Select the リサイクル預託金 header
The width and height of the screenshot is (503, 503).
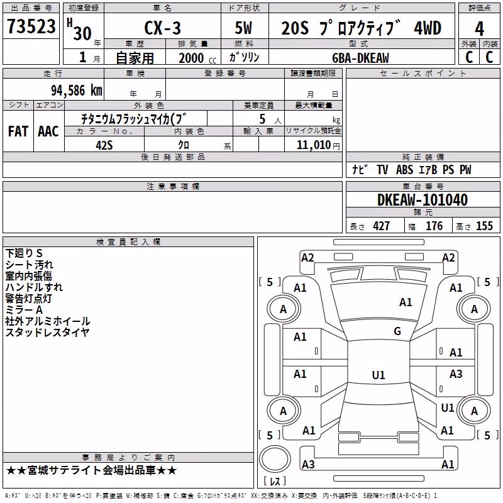pyautogui.click(x=313, y=131)
